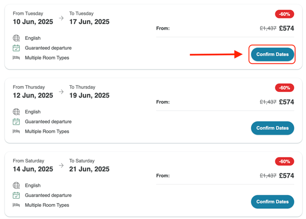Select the £574 price on 12 Jun card
Image resolution: width=306 pixels, height=219 pixels.
pos(286,102)
